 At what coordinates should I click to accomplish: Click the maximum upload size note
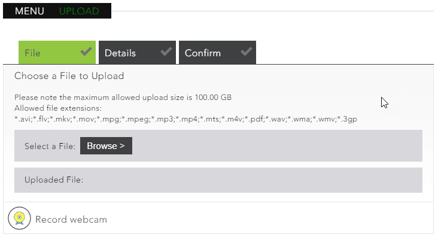click(123, 98)
